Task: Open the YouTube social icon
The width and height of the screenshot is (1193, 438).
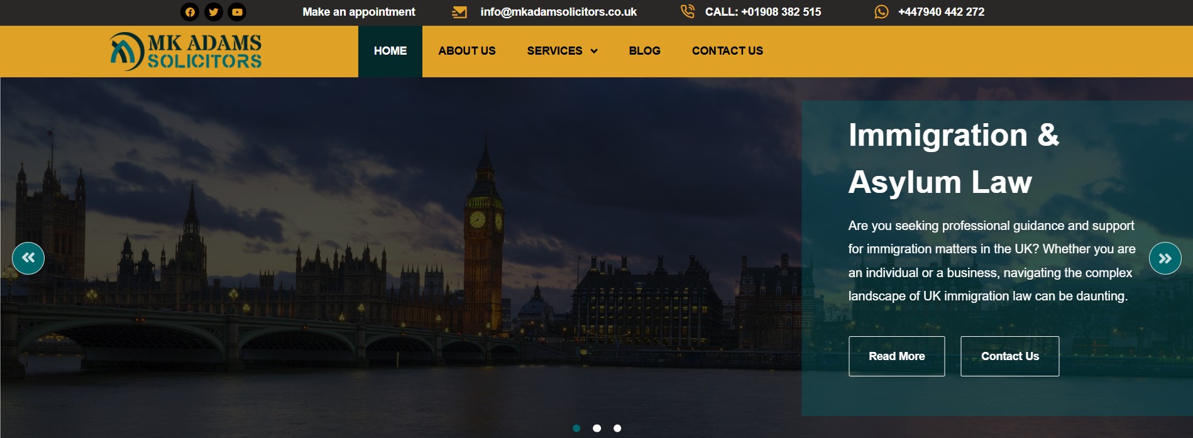Action: coord(237,12)
